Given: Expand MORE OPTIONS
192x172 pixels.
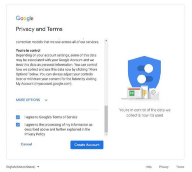Looking at the screenshot, I should click(x=28, y=100).
